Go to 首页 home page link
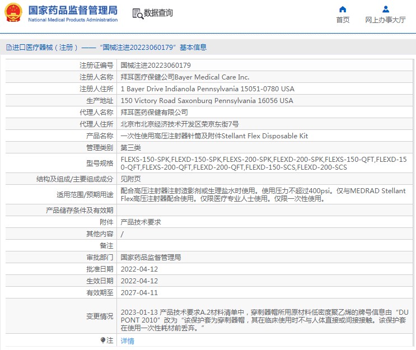The image size is (416, 350). tap(343, 20)
